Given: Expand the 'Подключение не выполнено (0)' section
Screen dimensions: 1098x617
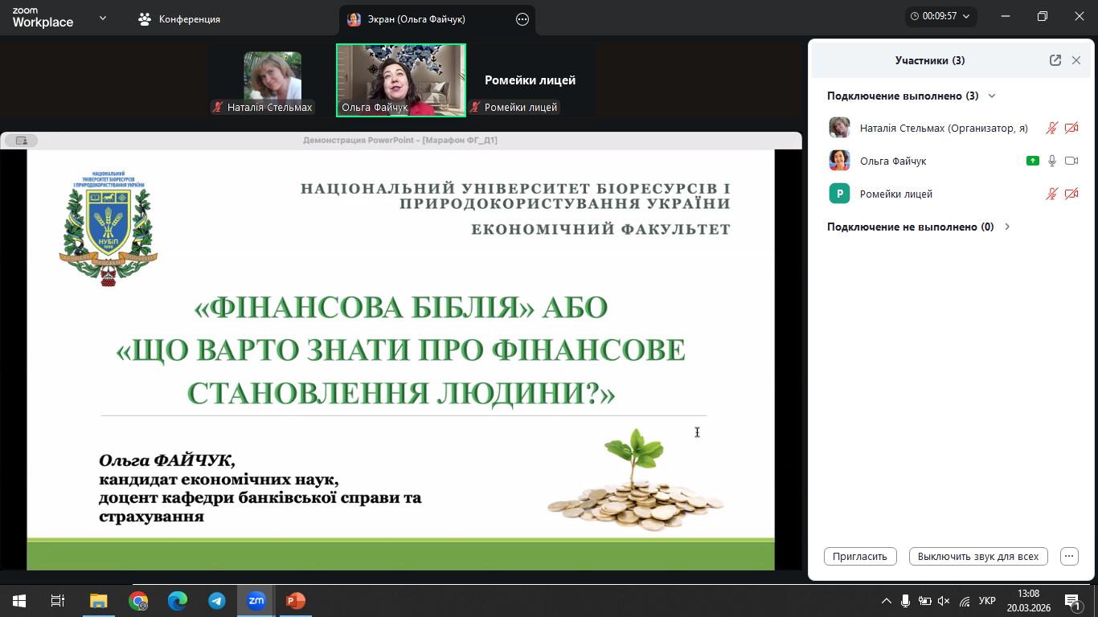Looking at the screenshot, I should (x=1007, y=227).
